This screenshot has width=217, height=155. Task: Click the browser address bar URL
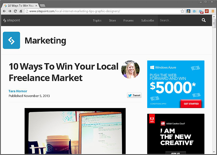[x=93, y=11]
